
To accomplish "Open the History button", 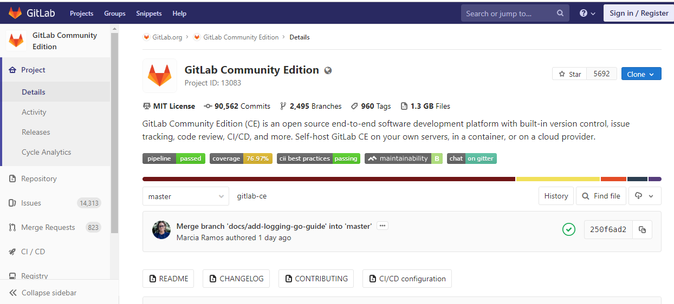I will pos(556,196).
